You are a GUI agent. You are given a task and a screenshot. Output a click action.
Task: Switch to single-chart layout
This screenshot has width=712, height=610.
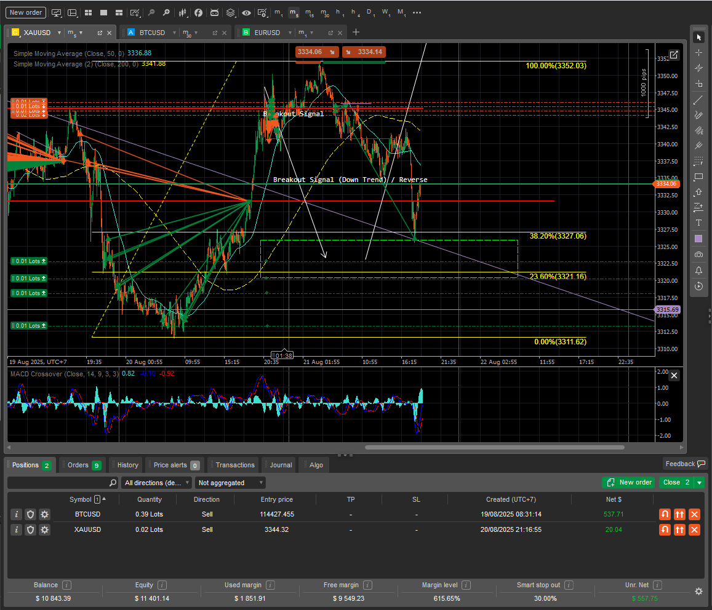[x=103, y=13]
